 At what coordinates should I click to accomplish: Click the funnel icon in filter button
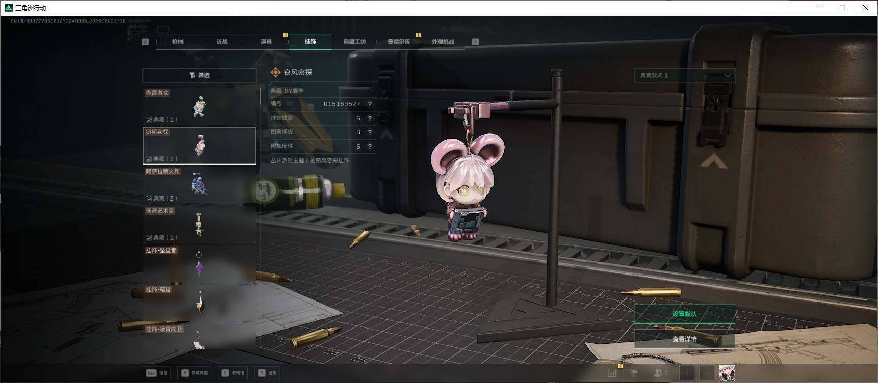point(192,75)
